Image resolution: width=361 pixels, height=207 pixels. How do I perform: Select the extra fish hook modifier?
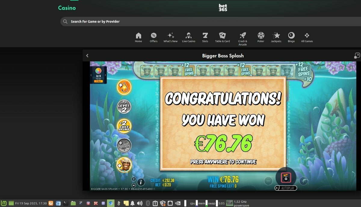(x=124, y=87)
